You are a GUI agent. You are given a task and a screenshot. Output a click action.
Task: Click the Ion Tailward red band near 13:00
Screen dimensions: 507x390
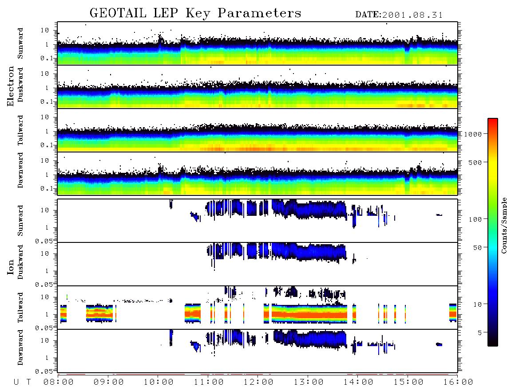point(309,315)
